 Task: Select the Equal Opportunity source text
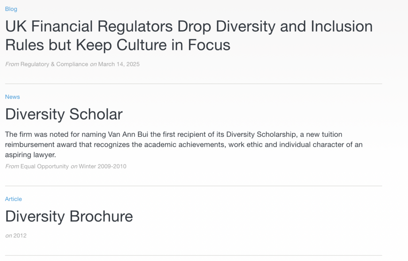(x=45, y=166)
